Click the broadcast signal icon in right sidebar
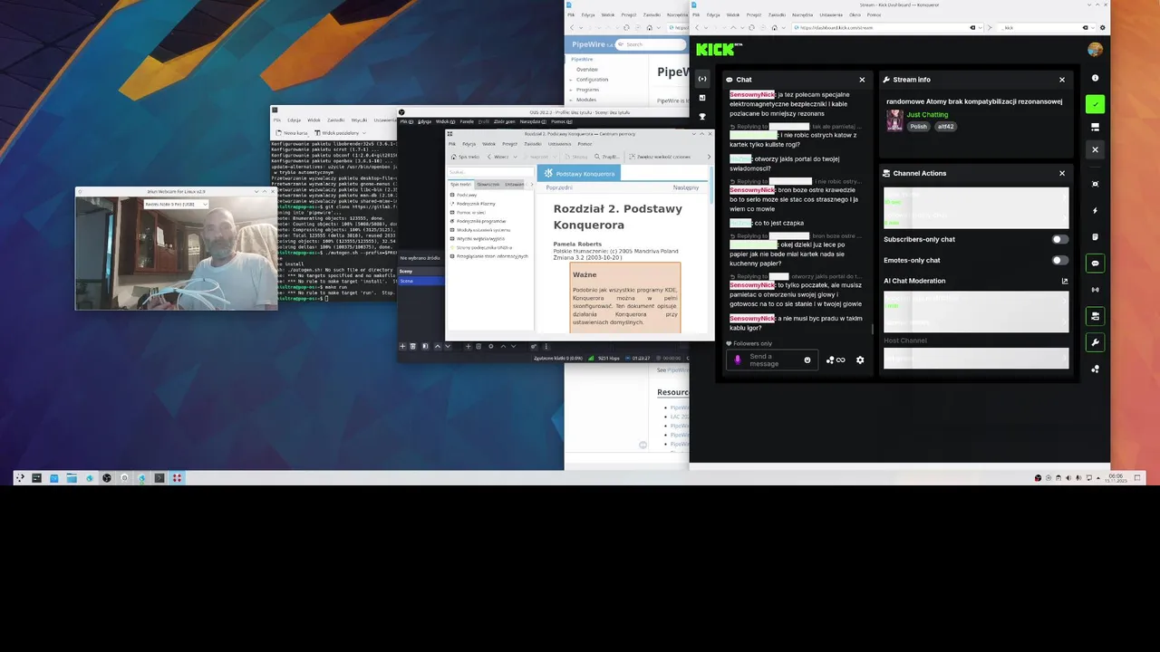Image resolution: width=1160 pixels, height=652 pixels. [x=1095, y=290]
